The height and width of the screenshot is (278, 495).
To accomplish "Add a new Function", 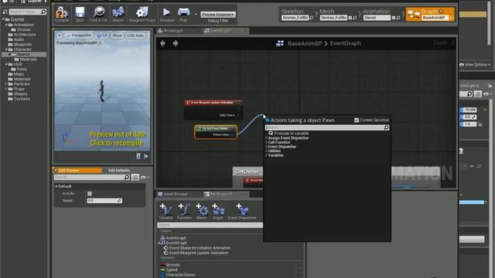I will [x=184, y=212].
